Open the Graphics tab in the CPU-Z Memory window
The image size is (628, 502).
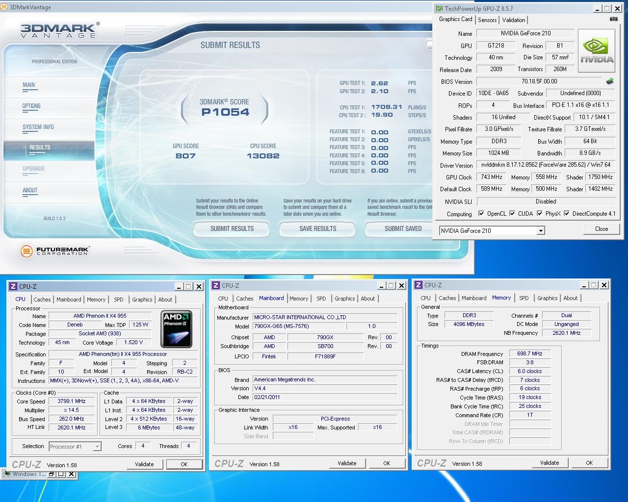[x=548, y=298]
